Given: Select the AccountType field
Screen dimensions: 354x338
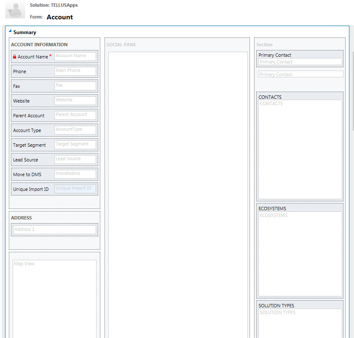Looking at the screenshot, I should (75, 130).
